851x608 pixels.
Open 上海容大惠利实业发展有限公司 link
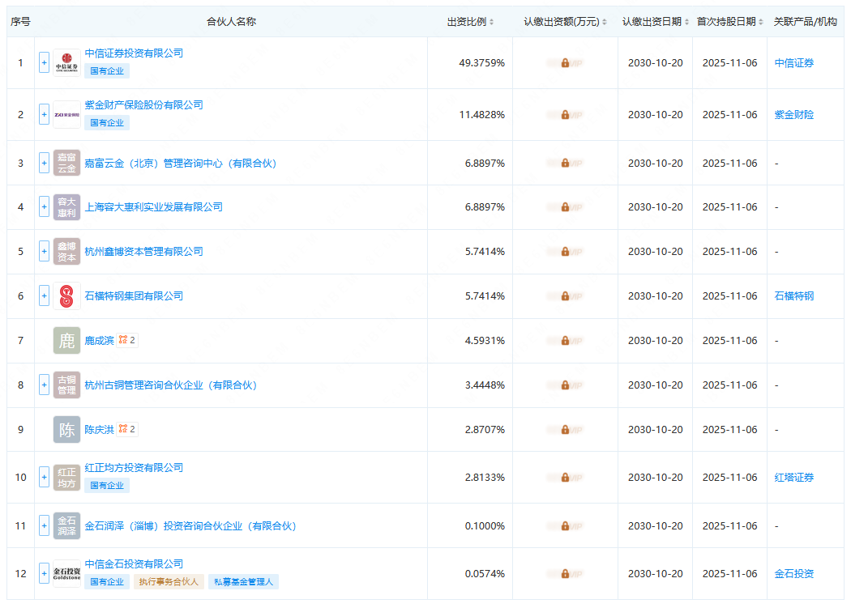pyautogui.click(x=154, y=207)
